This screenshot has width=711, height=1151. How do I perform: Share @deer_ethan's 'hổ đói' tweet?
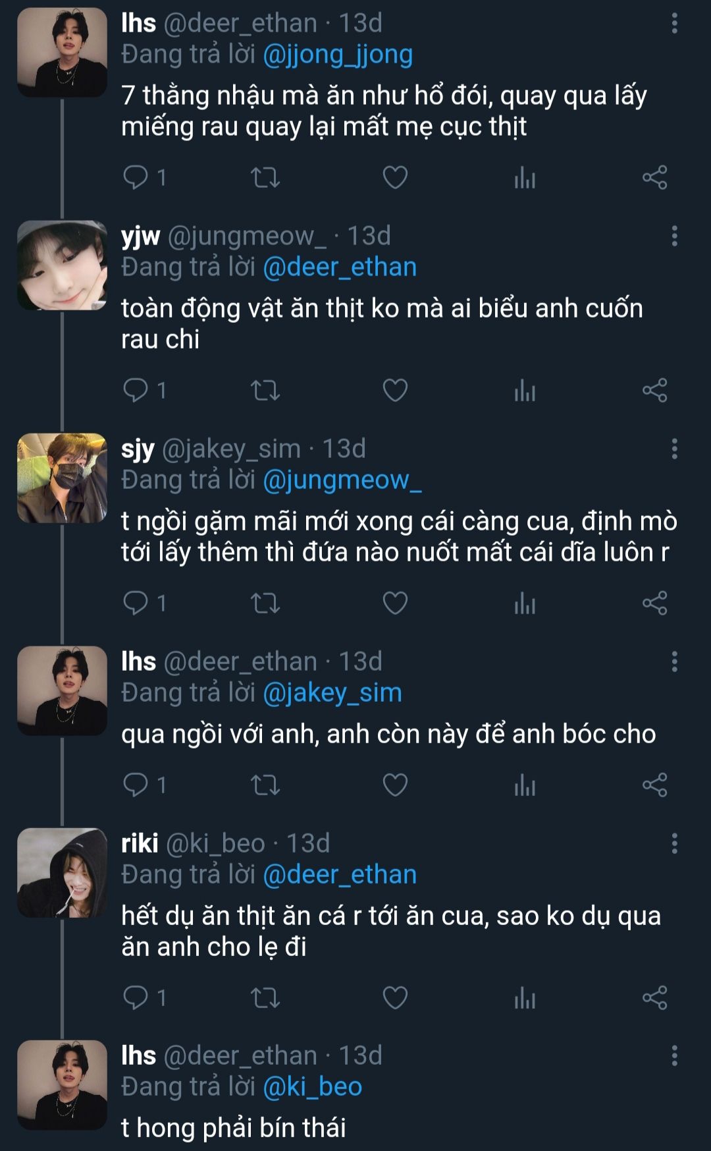click(654, 177)
